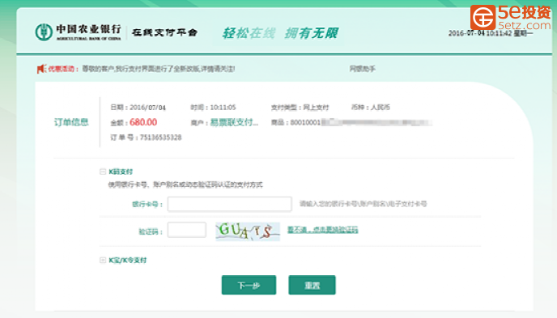The height and width of the screenshot is (318, 557).
Task: Collapse the K码支付 section
Action: tap(103, 172)
